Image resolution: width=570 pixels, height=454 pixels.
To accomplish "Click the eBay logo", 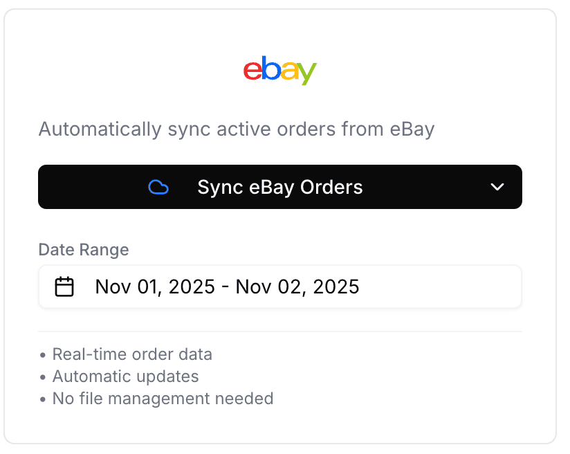I will tap(279, 70).
